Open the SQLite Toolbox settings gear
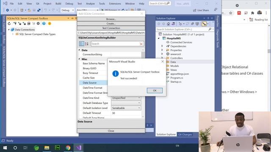The width and height of the screenshot is (271, 152). pyautogui.click(x=38, y=24)
